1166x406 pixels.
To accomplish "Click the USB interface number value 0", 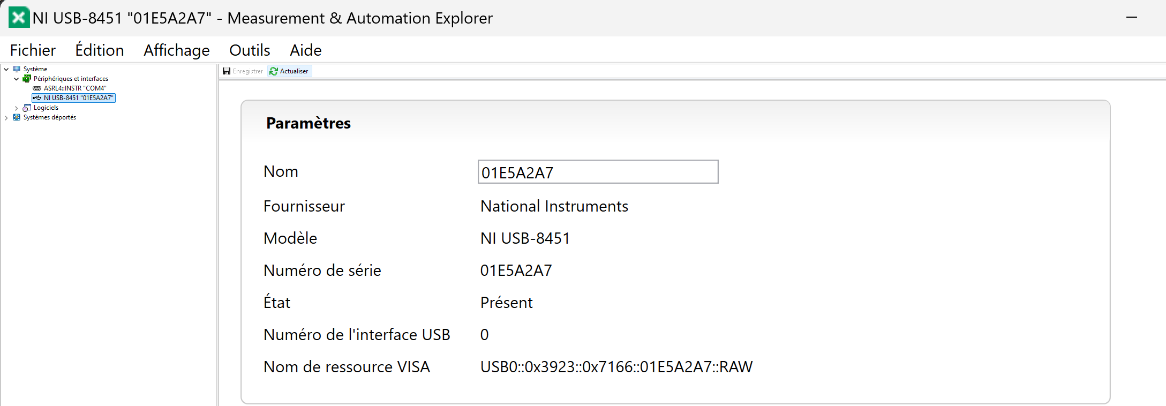I will click(x=485, y=335).
